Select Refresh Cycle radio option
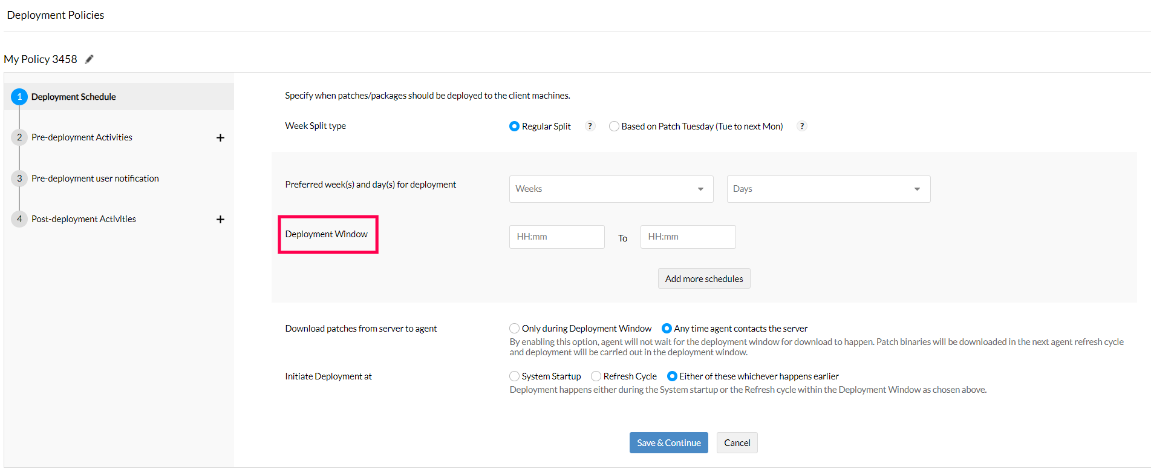Image resolution: width=1151 pixels, height=469 pixels. [x=596, y=376]
